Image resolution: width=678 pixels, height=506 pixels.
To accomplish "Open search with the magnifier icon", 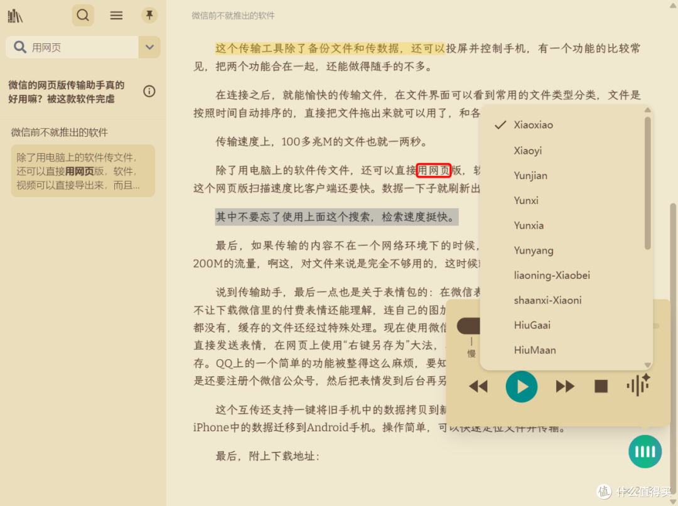I will point(83,15).
